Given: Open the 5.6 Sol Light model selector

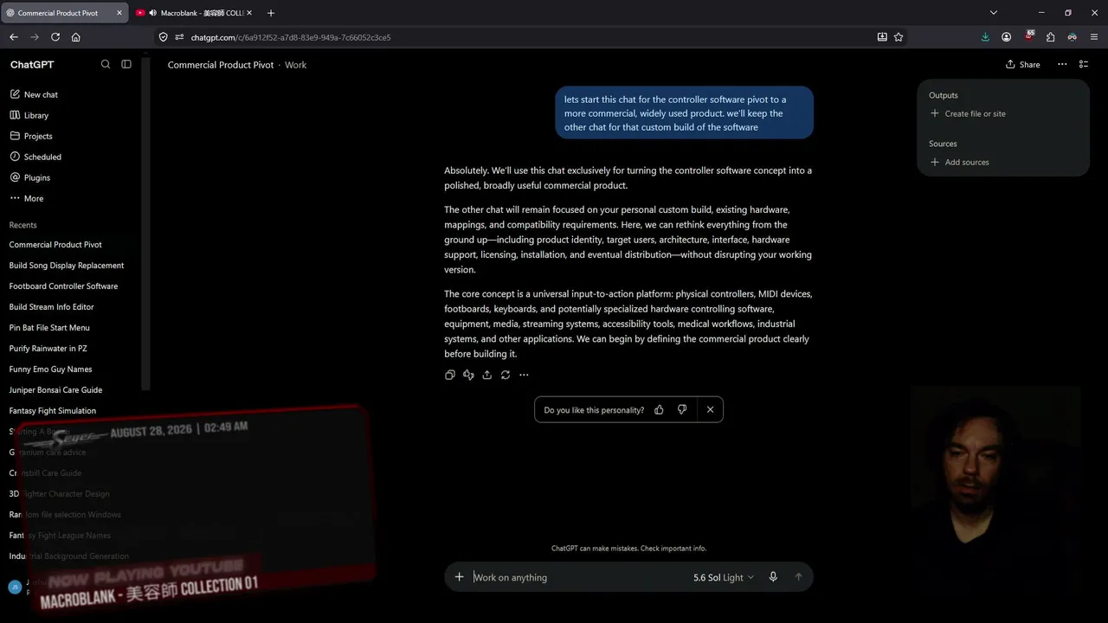Looking at the screenshot, I should [x=724, y=577].
